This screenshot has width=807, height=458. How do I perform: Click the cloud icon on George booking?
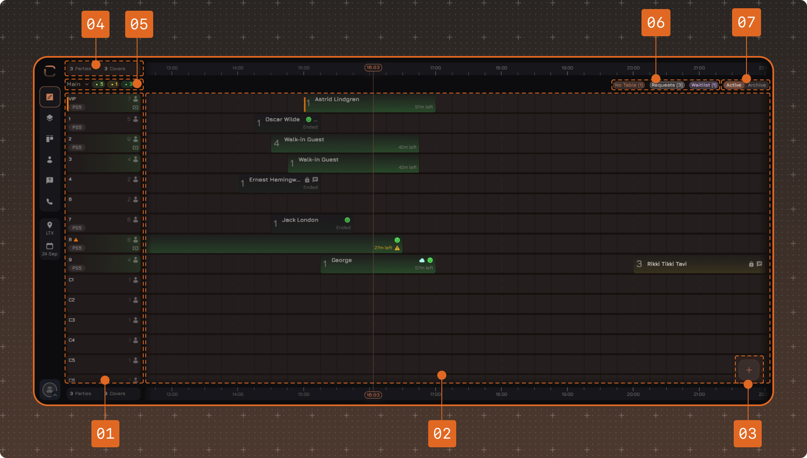[x=422, y=260]
